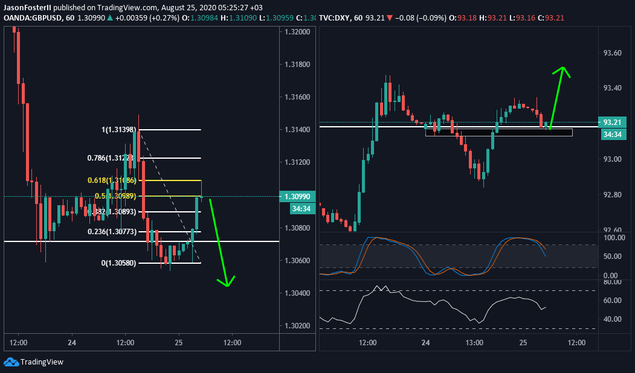Viewport: 635px width, 373px height.
Task: Click the DXY change value −0.08 (−0.09%)
Action: click(421, 18)
